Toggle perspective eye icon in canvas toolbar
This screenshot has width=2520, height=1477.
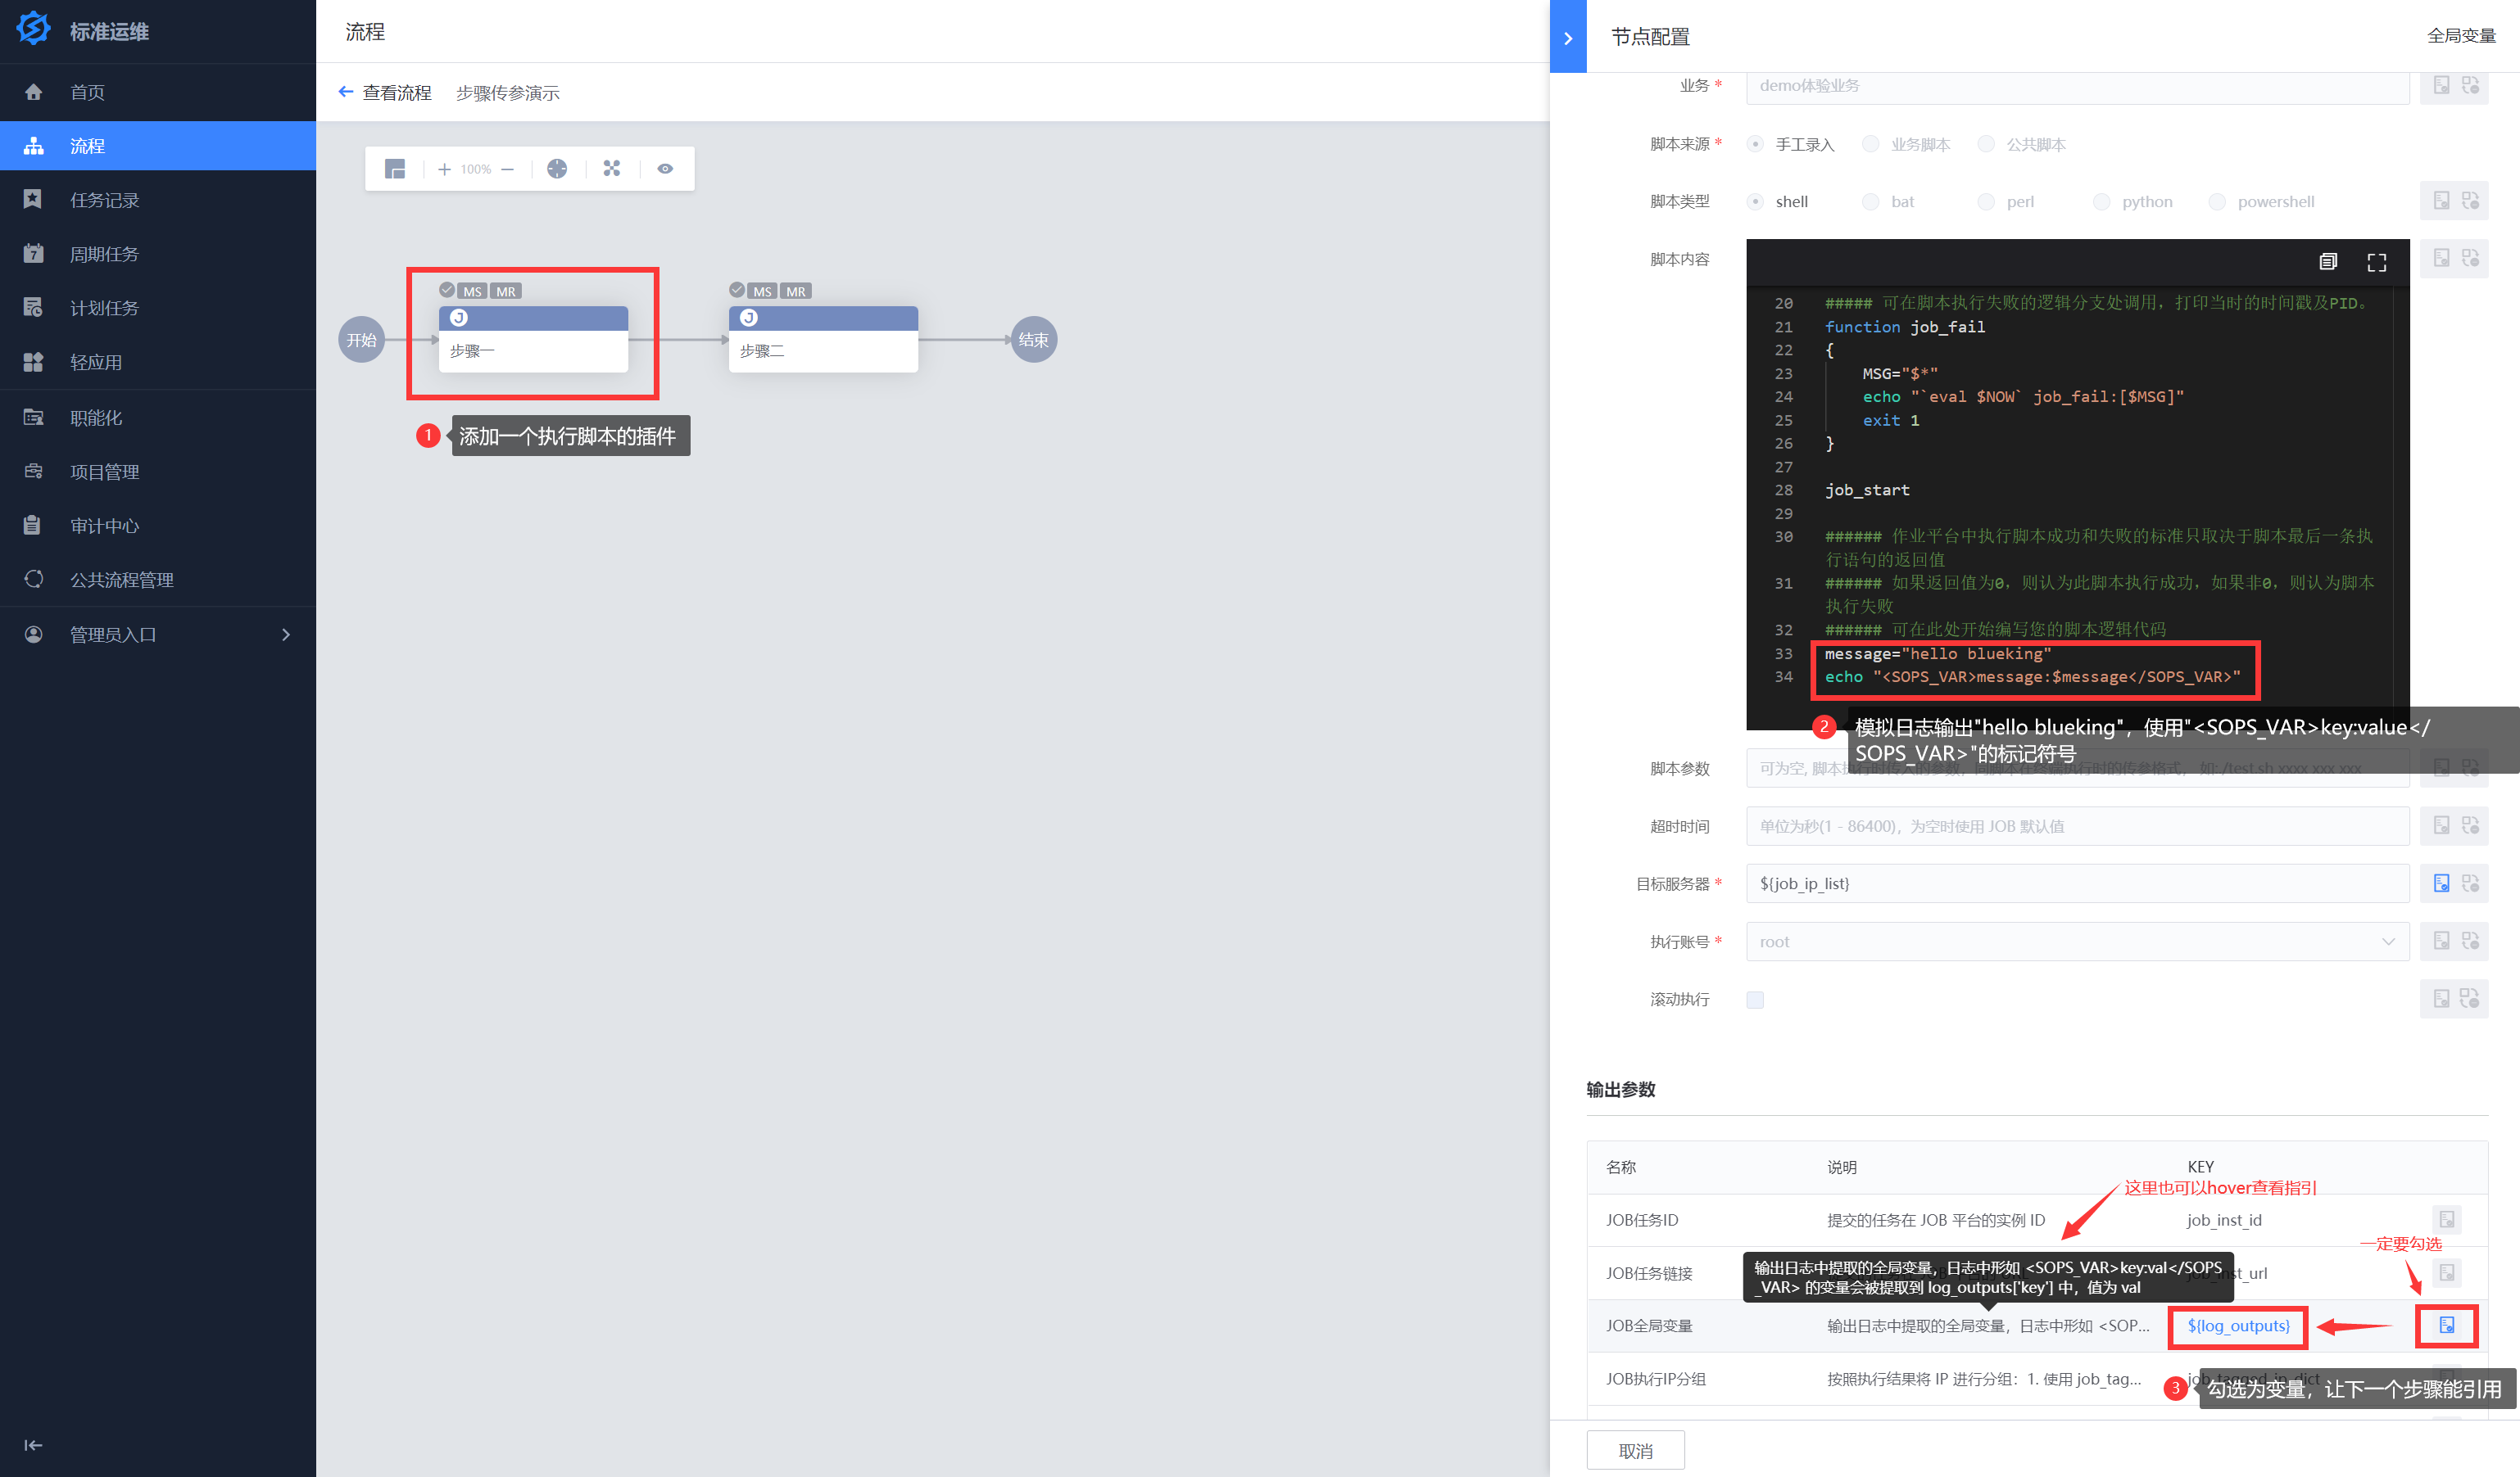click(665, 169)
